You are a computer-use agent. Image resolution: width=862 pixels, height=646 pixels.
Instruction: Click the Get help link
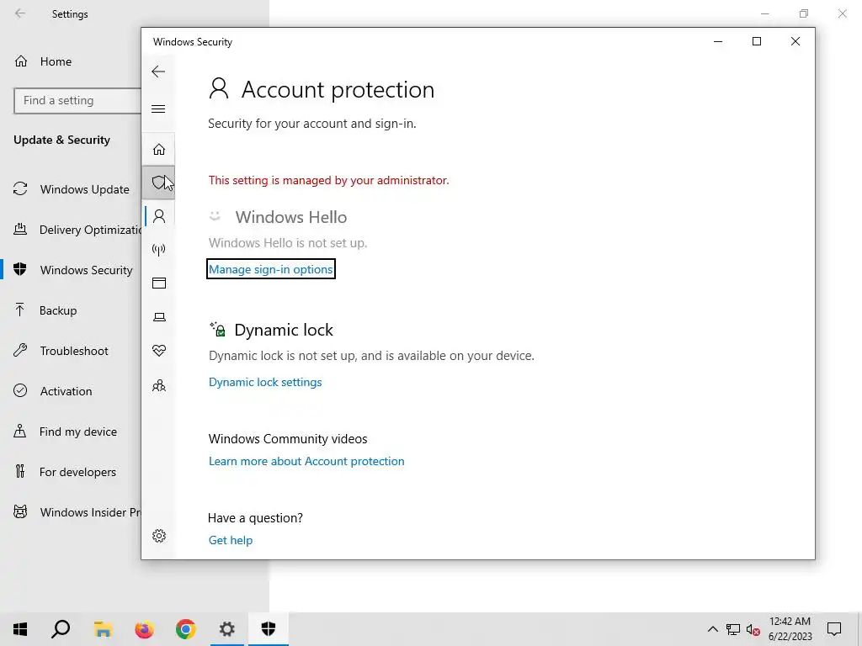click(231, 540)
